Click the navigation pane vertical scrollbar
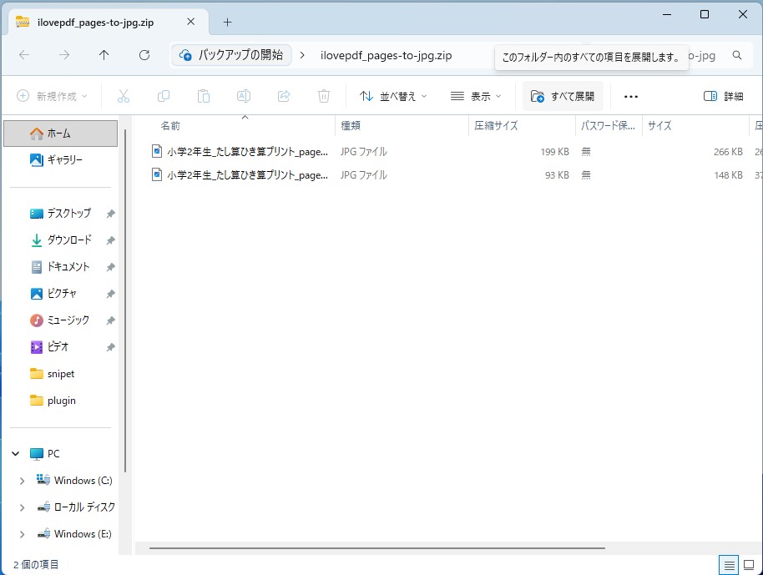Image resolution: width=763 pixels, height=575 pixels. 125,300
